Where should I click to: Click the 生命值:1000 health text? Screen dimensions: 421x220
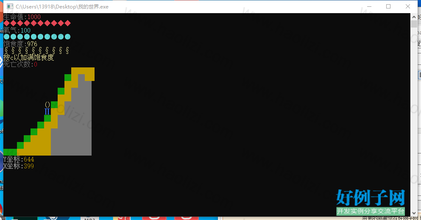(22, 17)
